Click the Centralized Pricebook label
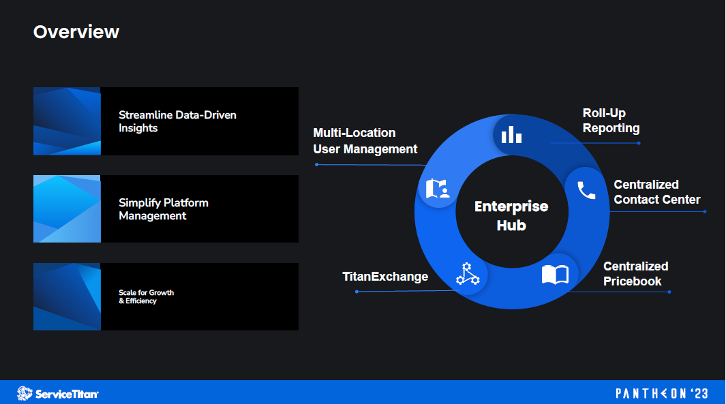The image size is (726, 404). click(x=636, y=273)
